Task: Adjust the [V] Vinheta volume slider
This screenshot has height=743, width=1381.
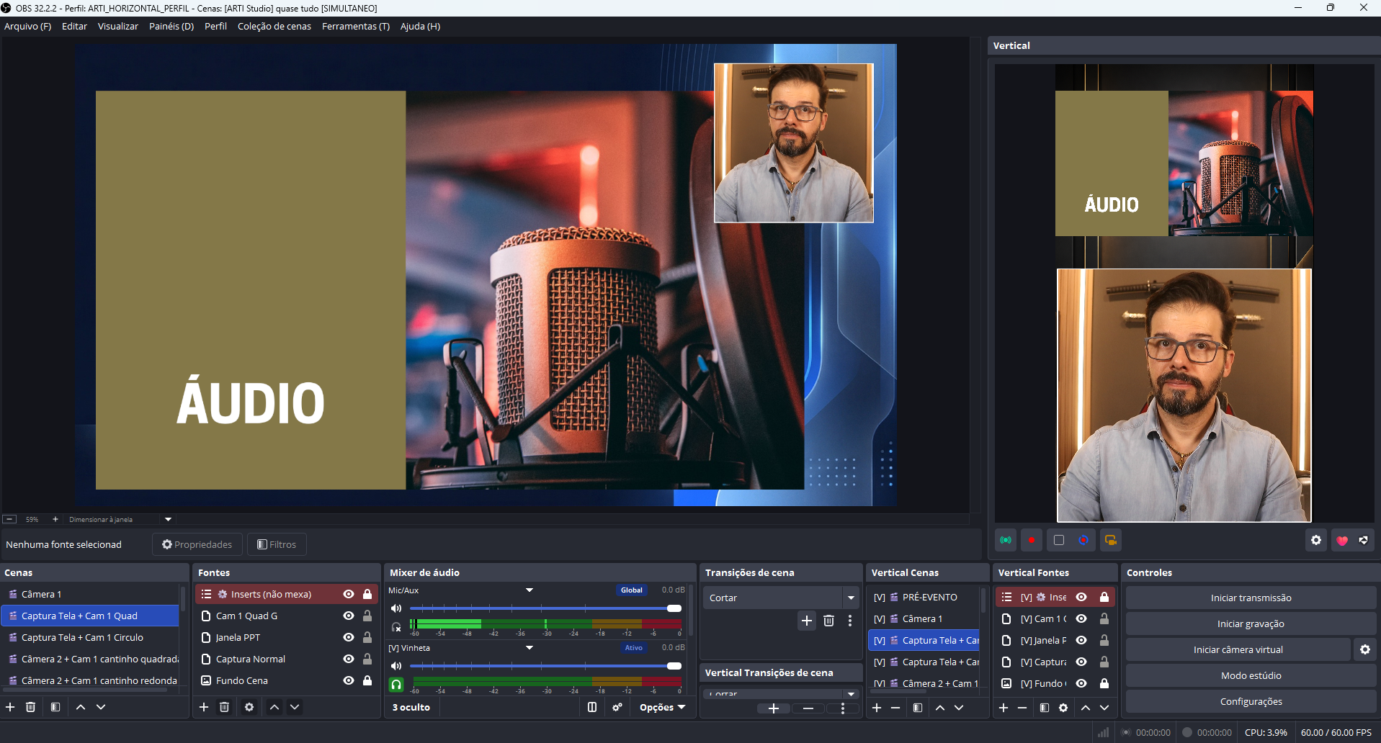Action: (x=546, y=666)
